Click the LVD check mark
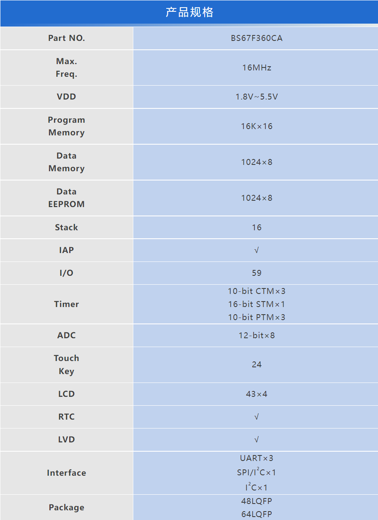Image resolution: width=378 pixels, height=520 pixels. click(x=256, y=440)
